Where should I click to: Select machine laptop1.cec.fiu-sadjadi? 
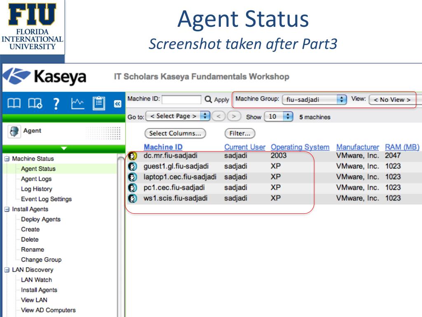[x=180, y=177]
